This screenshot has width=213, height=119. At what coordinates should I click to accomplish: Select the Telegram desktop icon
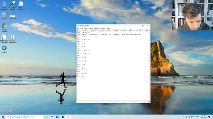[x=4, y=49]
